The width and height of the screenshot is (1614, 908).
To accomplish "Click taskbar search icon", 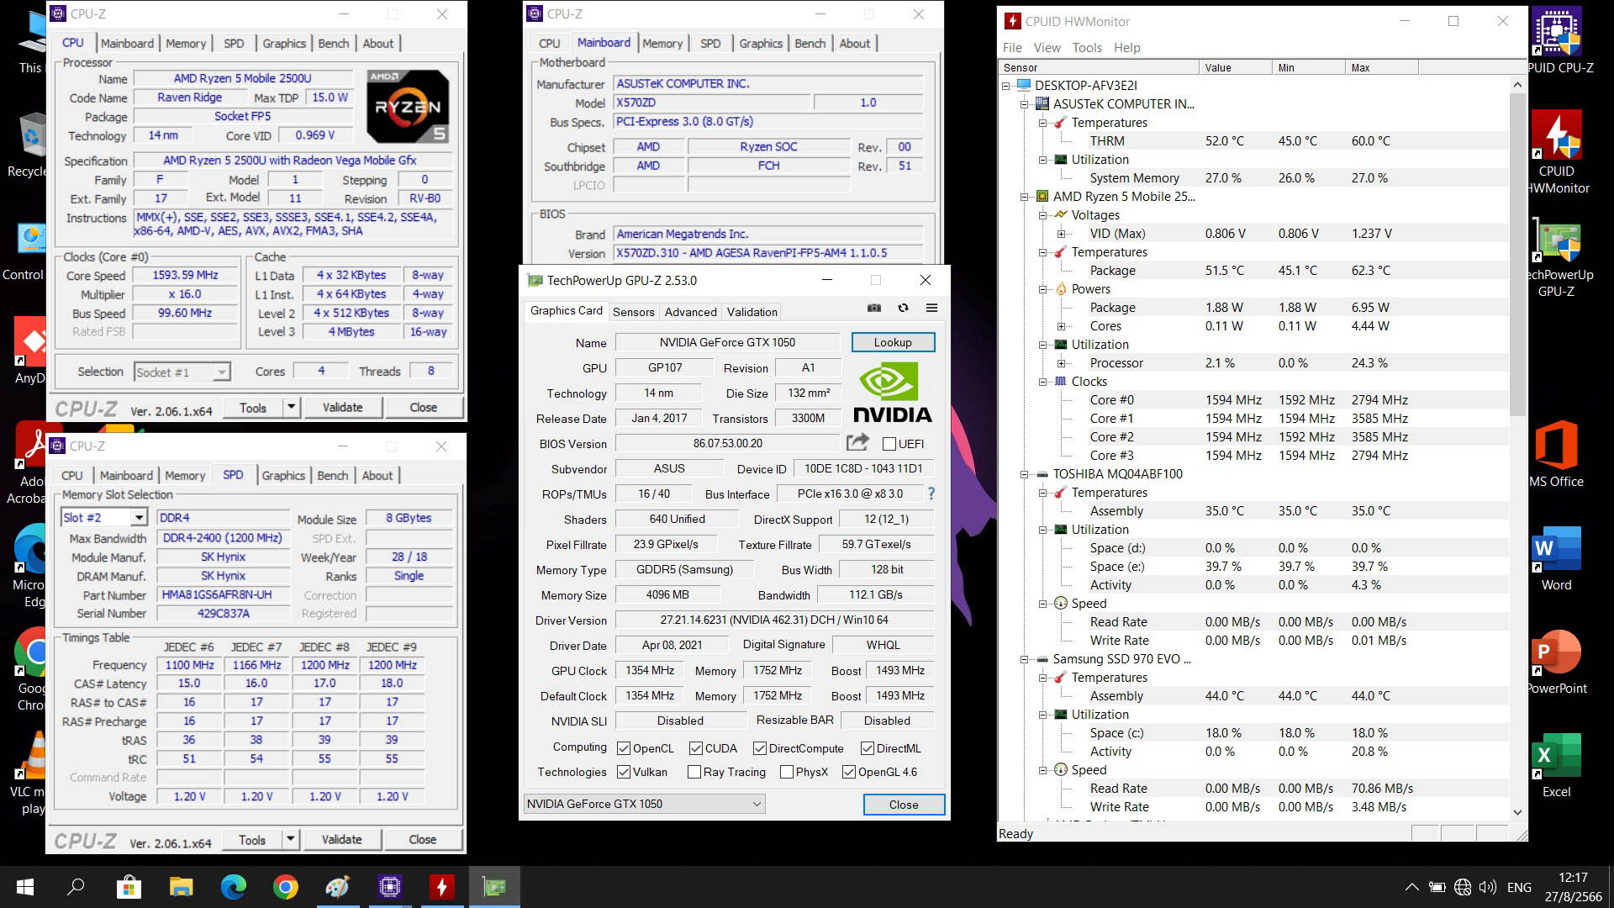I will [76, 887].
